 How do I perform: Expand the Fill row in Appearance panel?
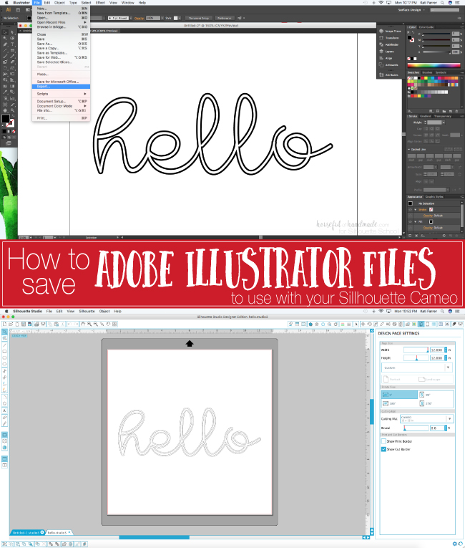pos(416,221)
